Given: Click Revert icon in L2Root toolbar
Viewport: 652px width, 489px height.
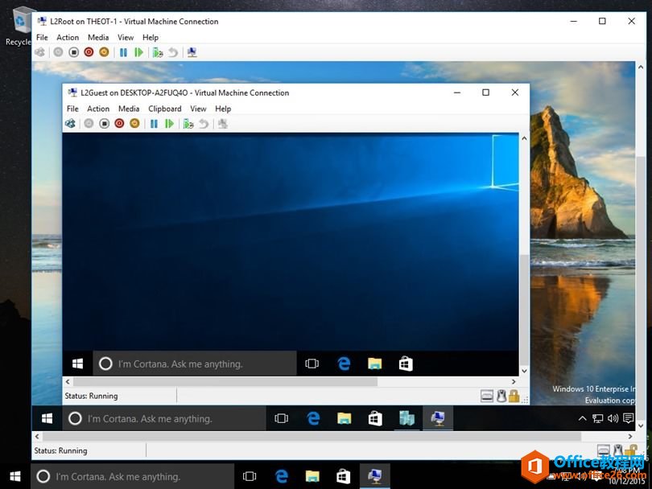Looking at the screenshot, I should pos(173,52).
